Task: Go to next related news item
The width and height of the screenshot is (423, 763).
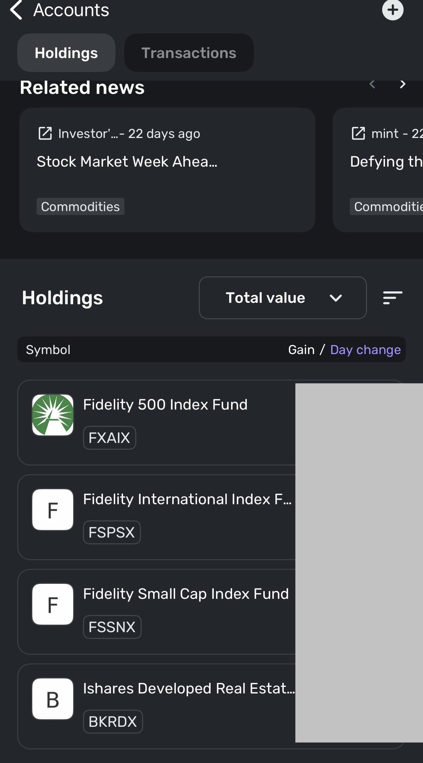Action: (x=403, y=84)
